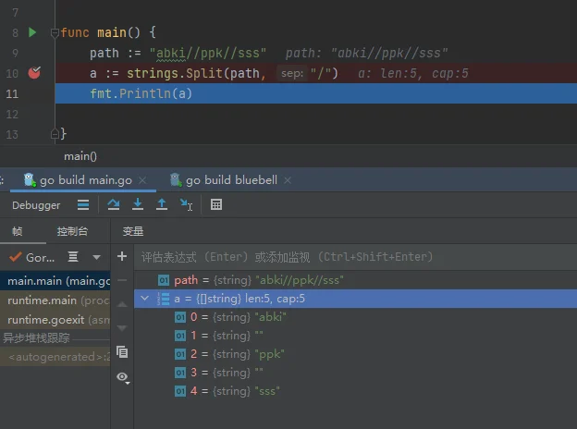
Task: Select the runtime.goexit stack frame
Action: 55,320
